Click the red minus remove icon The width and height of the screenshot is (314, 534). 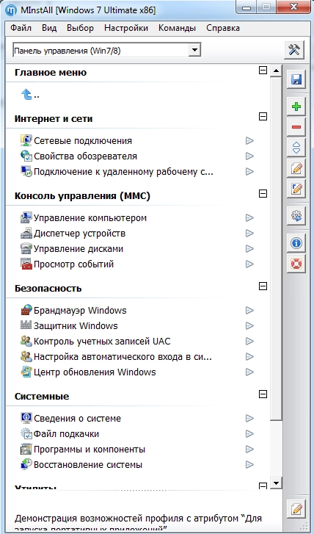[x=296, y=127]
